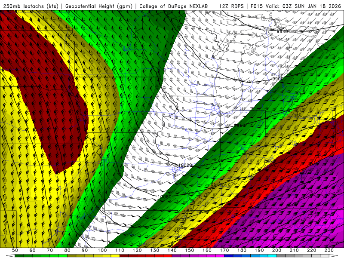Click the 9840 height contour label
Screen dimensions: 344x258
click(282, 31)
